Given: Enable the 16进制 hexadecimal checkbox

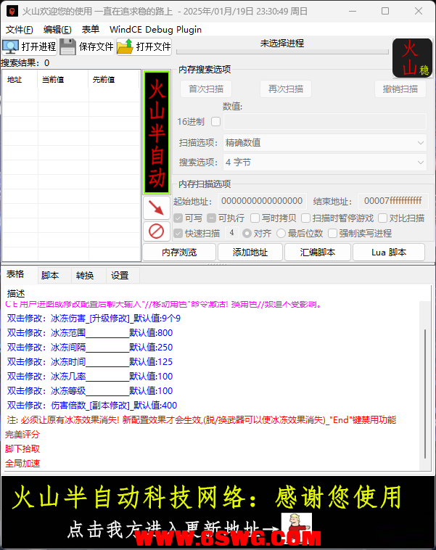Looking at the screenshot, I should [x=215, y=121].
